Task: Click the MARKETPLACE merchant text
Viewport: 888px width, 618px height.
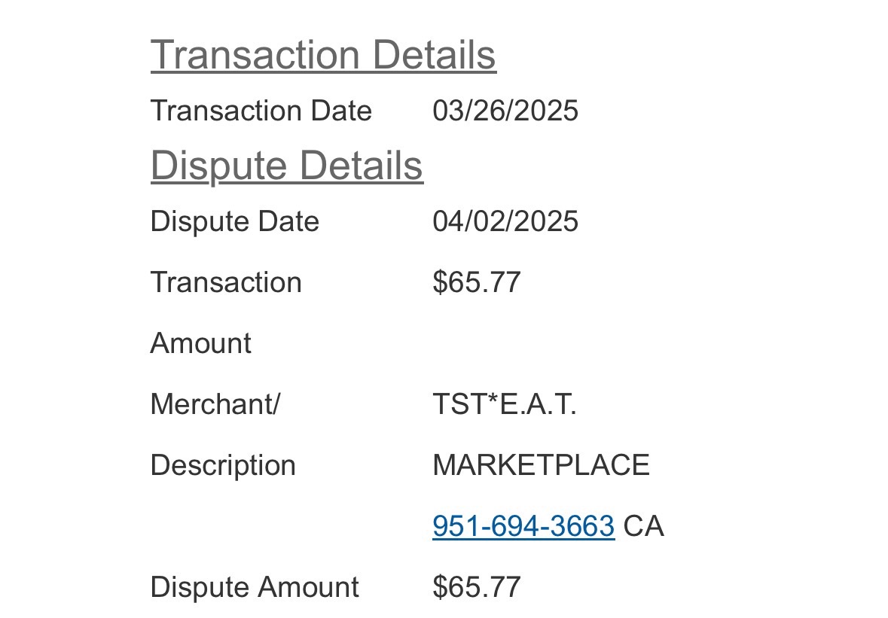Action: [540, 465]
